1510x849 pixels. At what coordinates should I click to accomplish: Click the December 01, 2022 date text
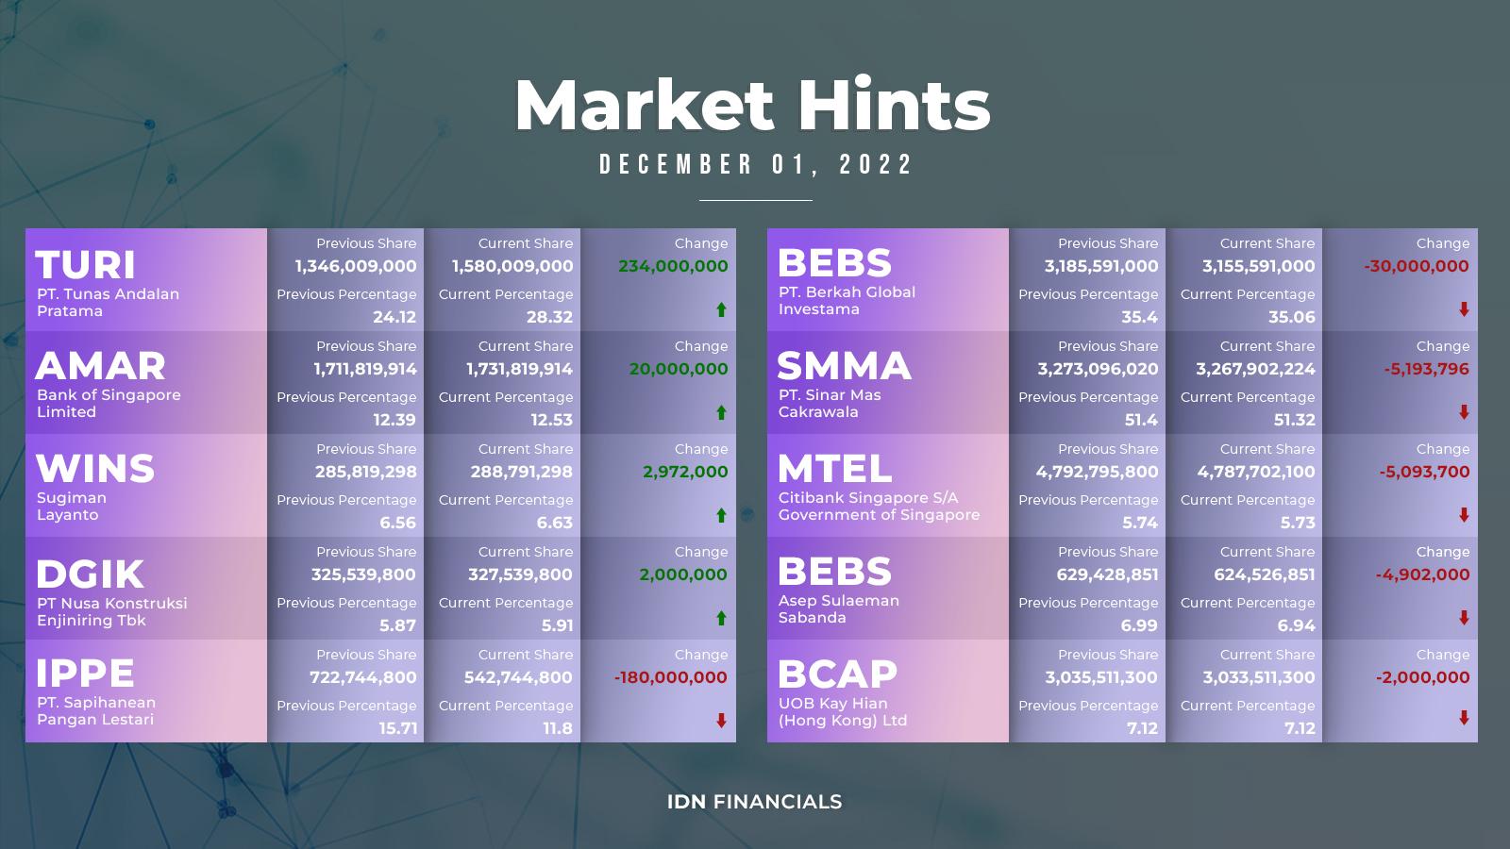(x=757, y=165)
